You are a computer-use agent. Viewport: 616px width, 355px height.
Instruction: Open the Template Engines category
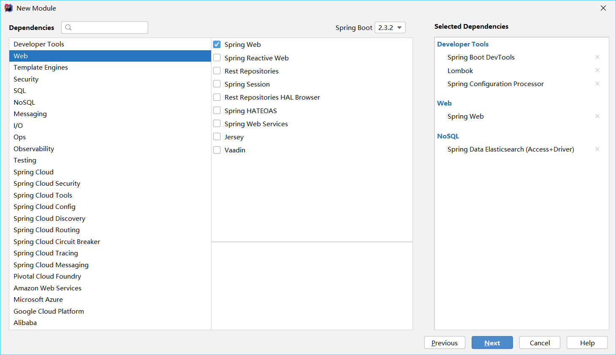110,67
